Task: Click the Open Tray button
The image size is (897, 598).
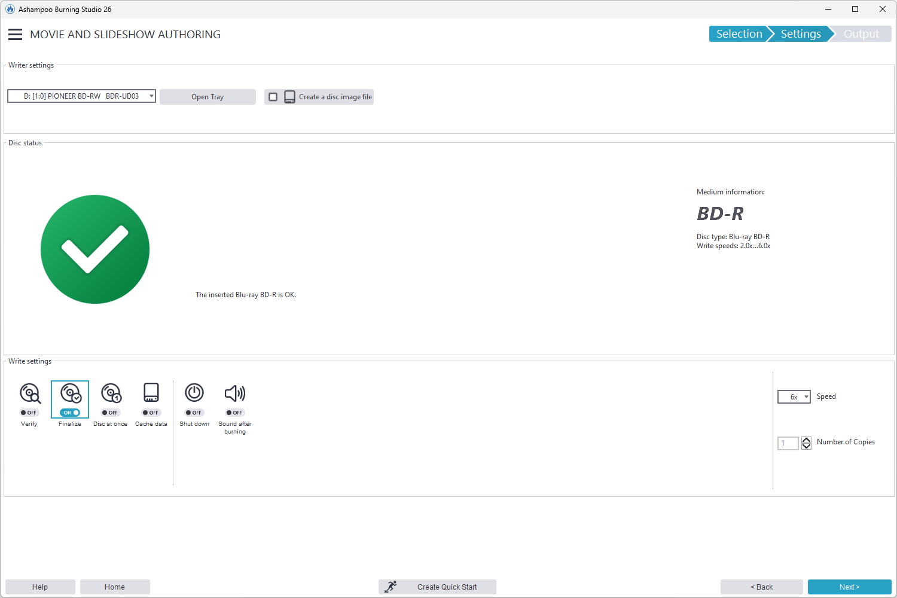Action: pyautogui.click(x=208, y=96)
